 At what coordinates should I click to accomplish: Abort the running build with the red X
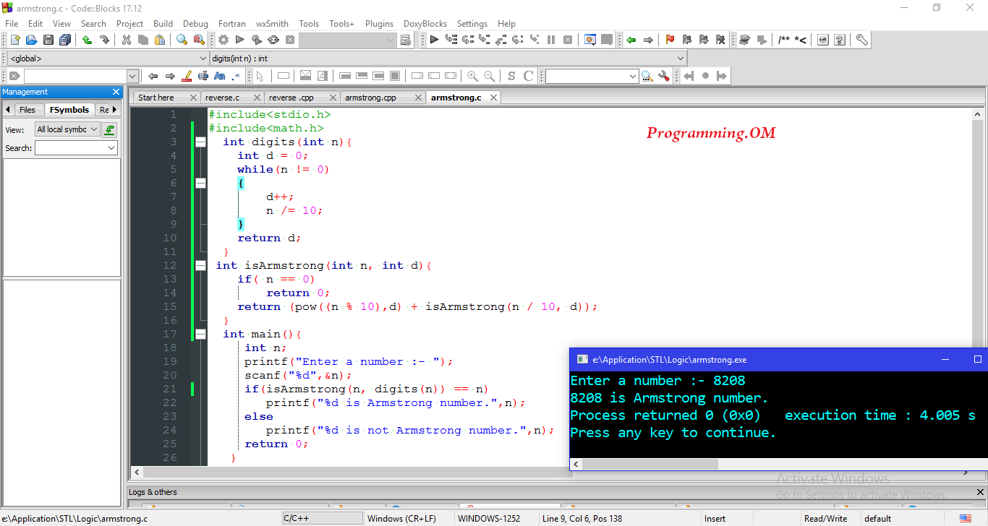coord(290,40)
